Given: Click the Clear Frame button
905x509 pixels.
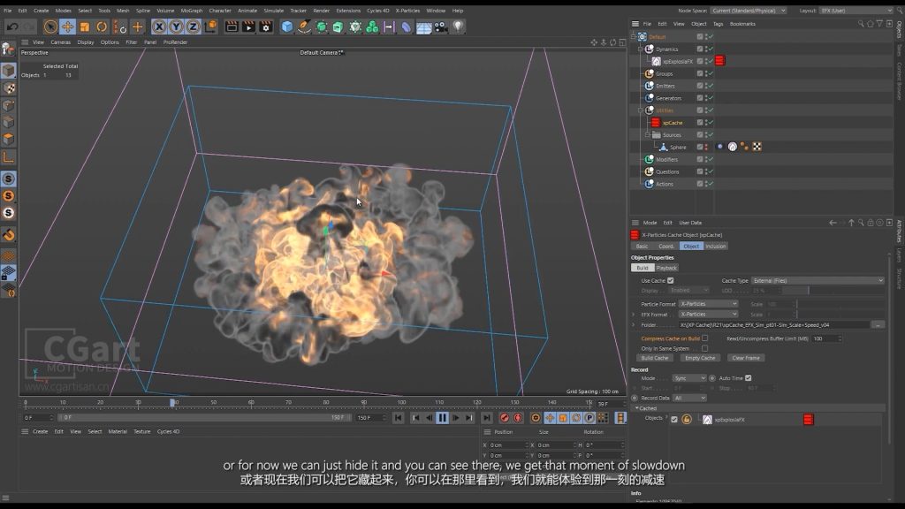Looking at the screenshot, I should pyautogui.click(x=746, y=358).
